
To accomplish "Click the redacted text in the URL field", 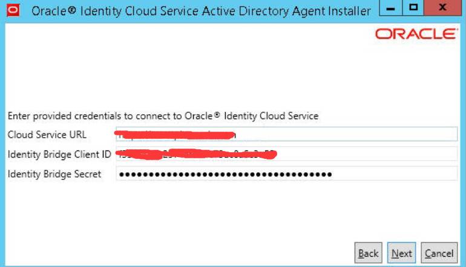I will (176, 134).
